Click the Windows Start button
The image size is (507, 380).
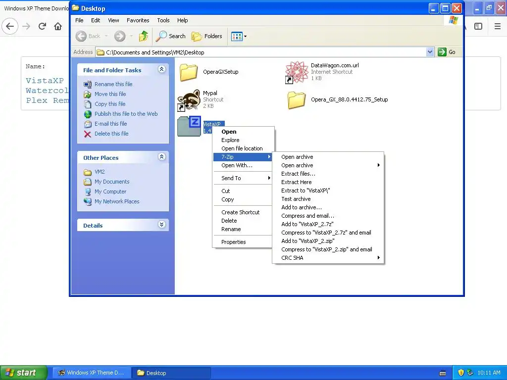pyautogui.click(x=23, y=373)
